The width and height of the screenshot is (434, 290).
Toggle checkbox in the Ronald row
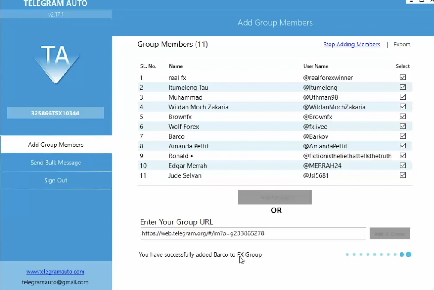[x=403, y=156]
